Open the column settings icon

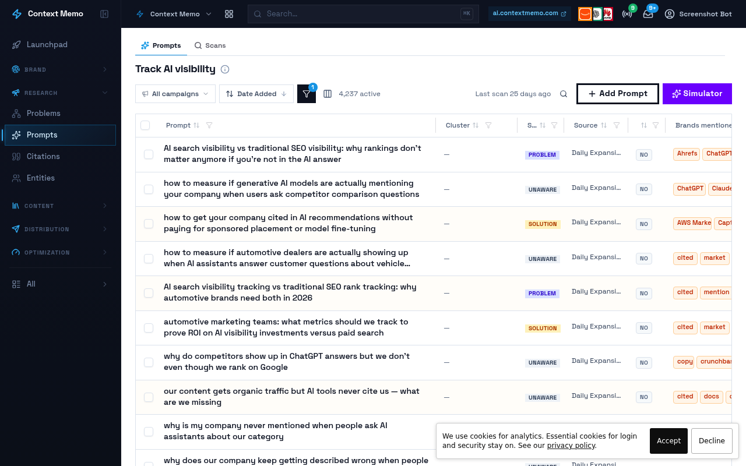328,94
